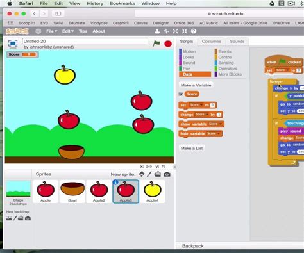The height and width of the screenshot is (253, 304).
Task: Open Tips in Scratch menu
Action: (83, 31)
